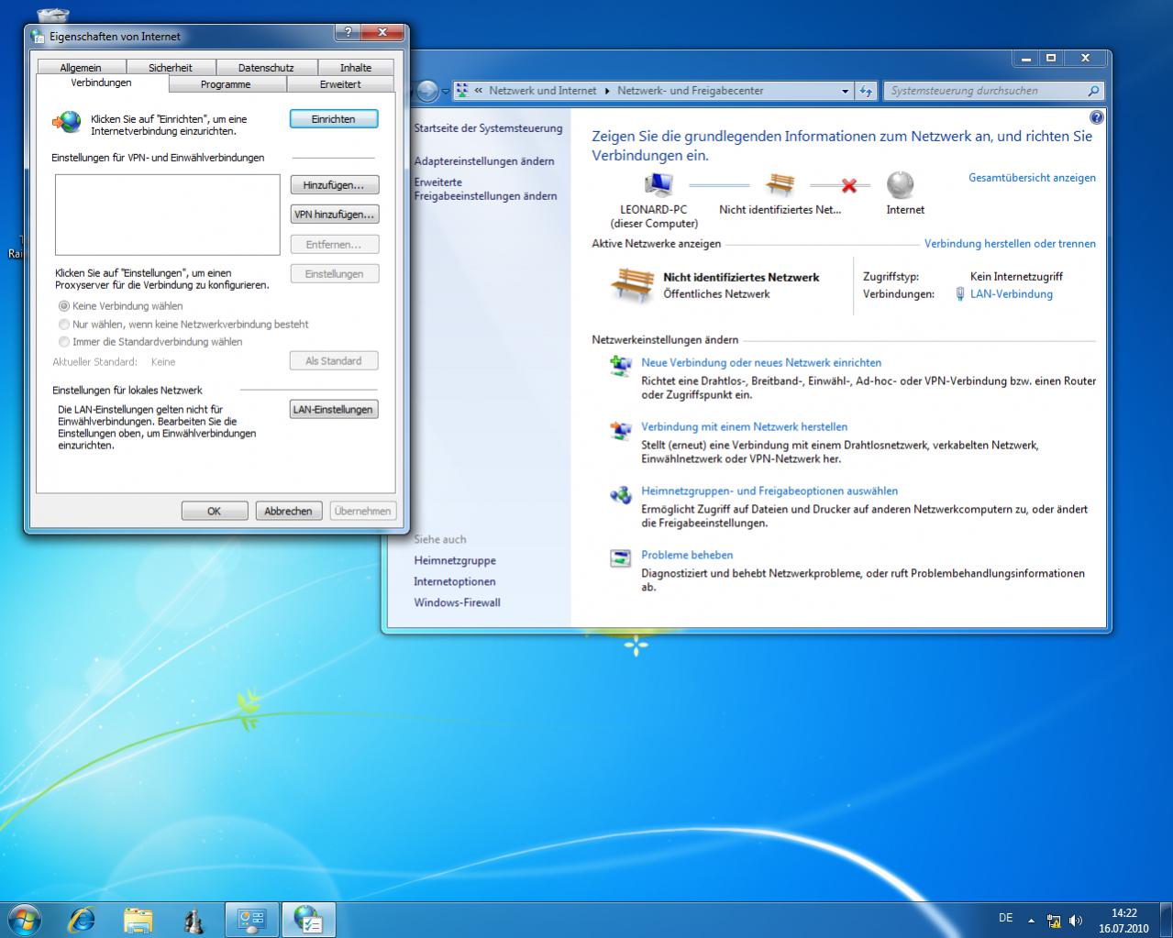Open the Erweitert tab

coord(340,84)
